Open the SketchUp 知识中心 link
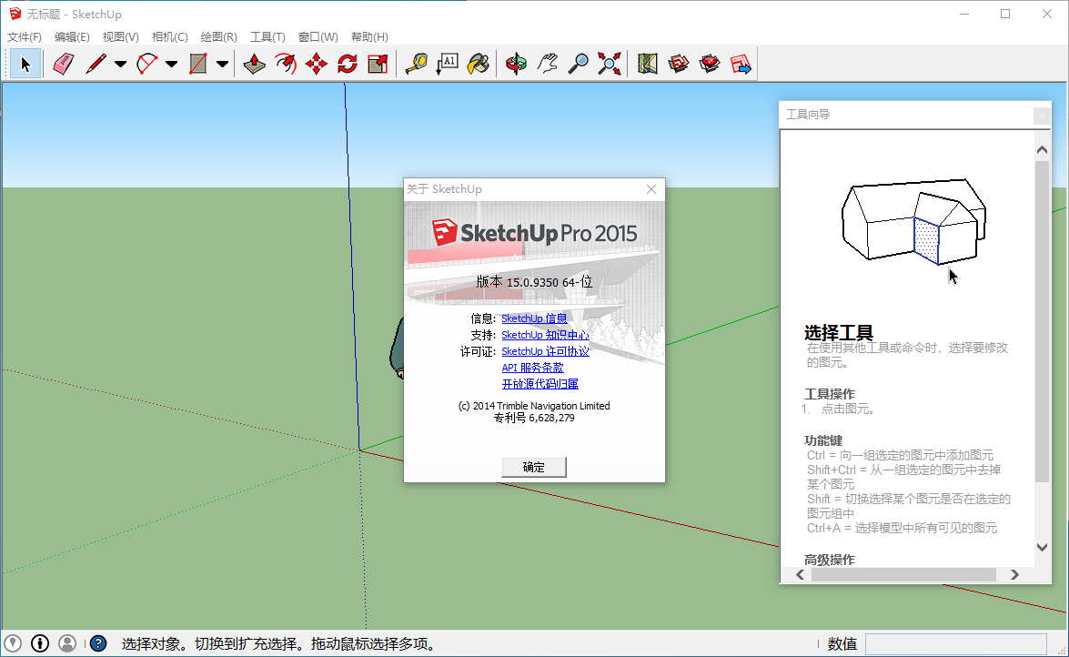The image size is (1069, 657). tap(545, 335)
